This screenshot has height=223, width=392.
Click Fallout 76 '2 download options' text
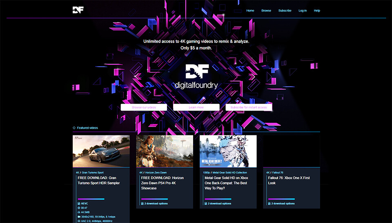pos(283,204)
